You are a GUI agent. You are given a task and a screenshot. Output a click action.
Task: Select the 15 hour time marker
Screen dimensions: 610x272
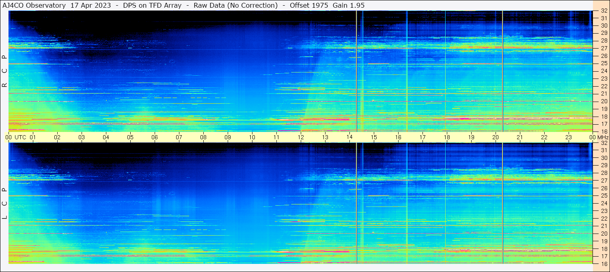tap(374, 137)
